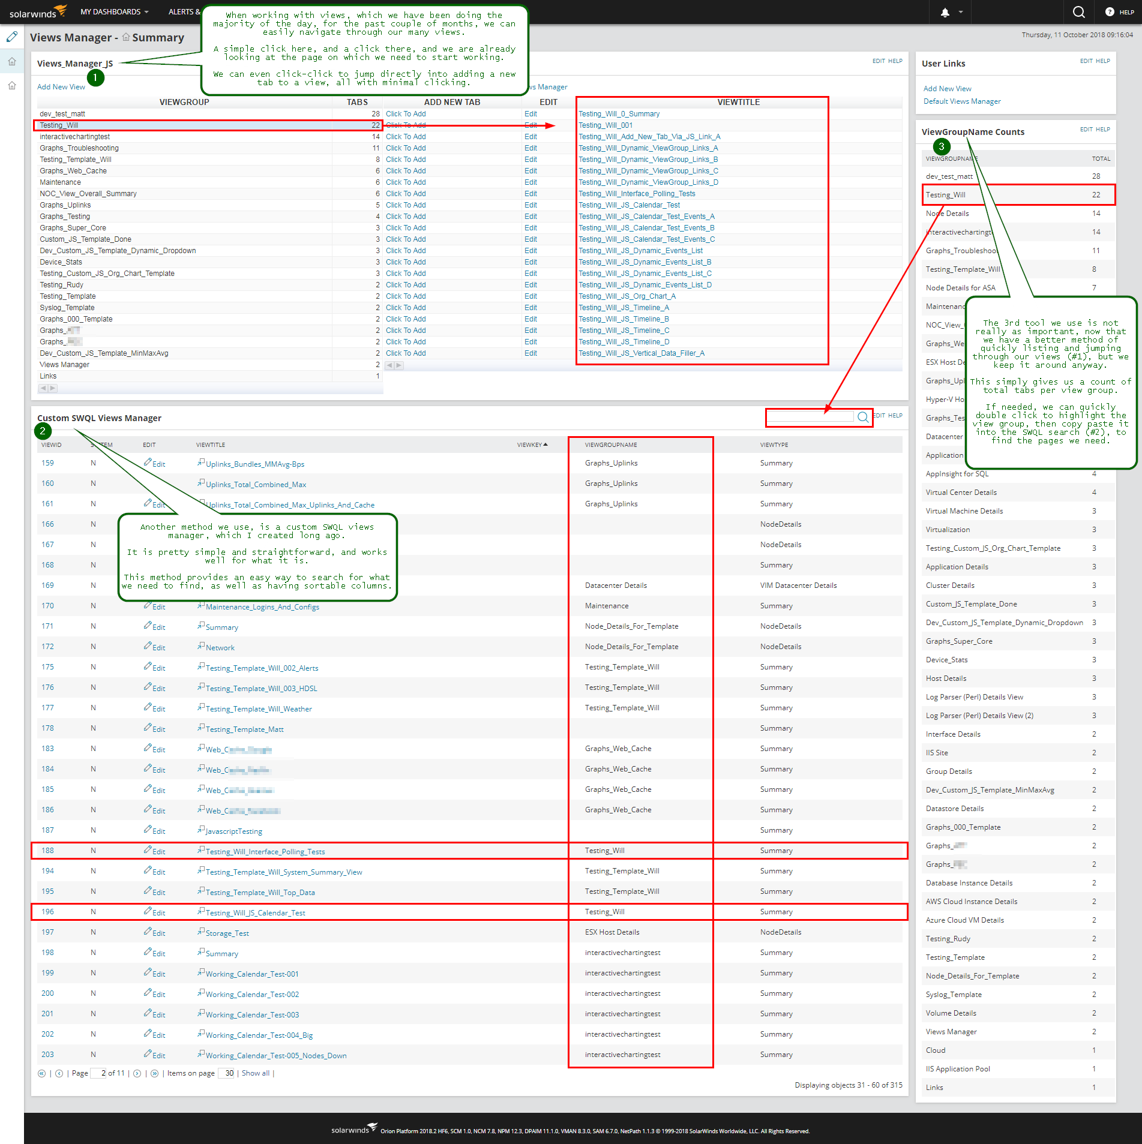Open the top bar search magnifier
Image resolution: width=1142 pixels, height=1144 pixels.
pyautogui.click(x=1078, y=12)
